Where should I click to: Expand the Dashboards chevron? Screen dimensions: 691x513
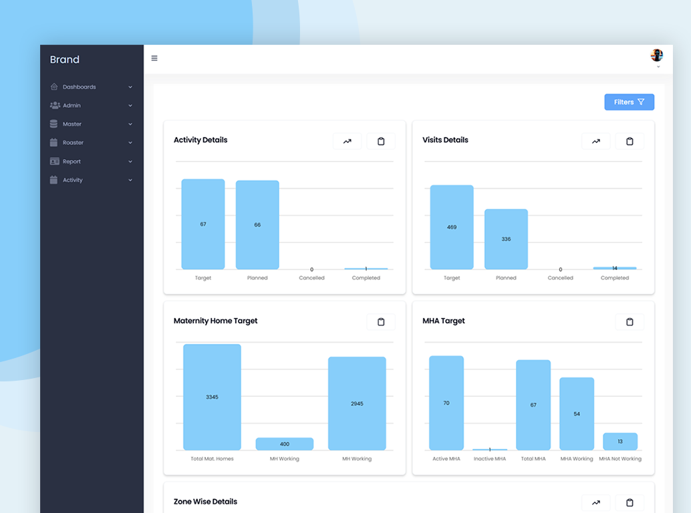tap(130, 88)
